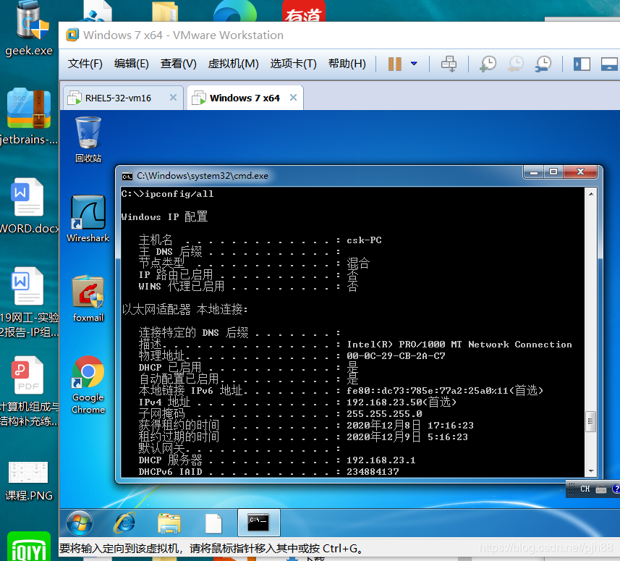Select the 计算机组成与结构 PDF file icon
Screen dimensions: 620x561
[x=28, y=391]
